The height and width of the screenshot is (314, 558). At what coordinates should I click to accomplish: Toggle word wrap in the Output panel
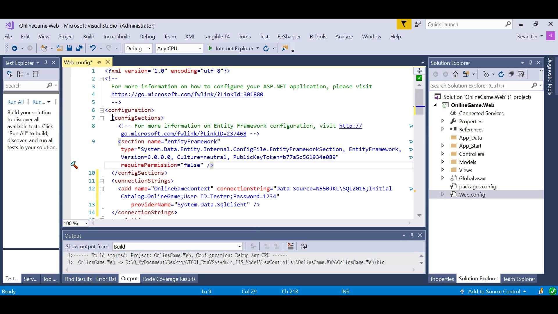(304, 246)
